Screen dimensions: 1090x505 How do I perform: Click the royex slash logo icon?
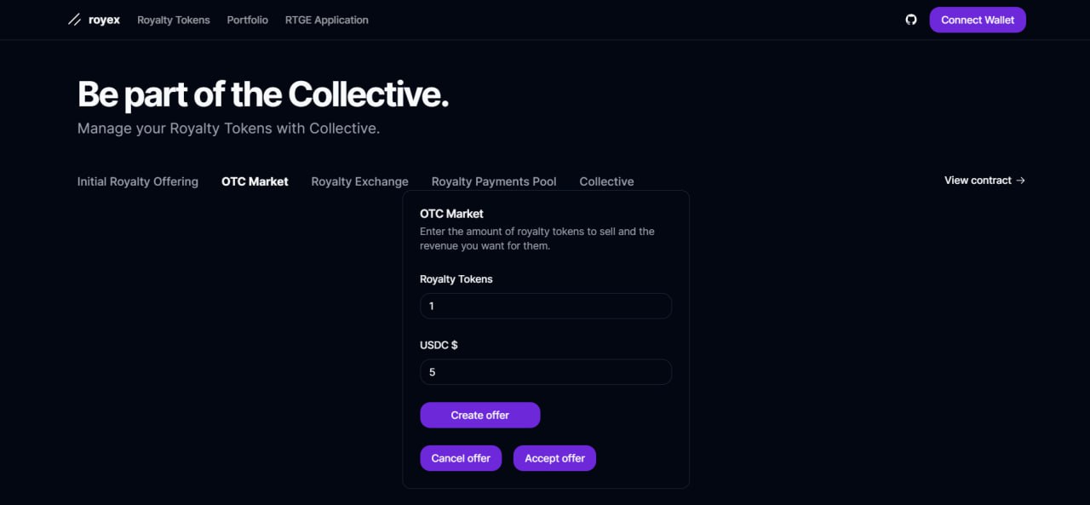74,20
